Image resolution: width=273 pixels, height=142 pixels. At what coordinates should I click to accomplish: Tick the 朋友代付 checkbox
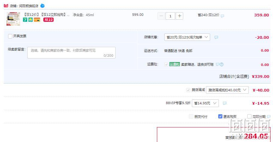coord(191,116)
